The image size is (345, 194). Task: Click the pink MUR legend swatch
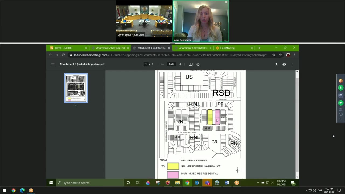173,175
